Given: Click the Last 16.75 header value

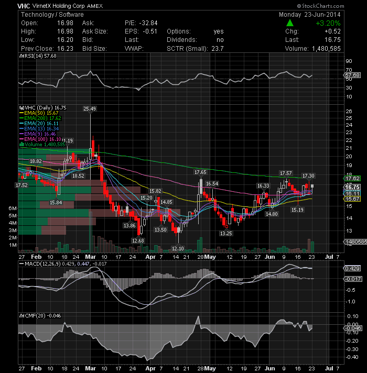Looking at the screenshot, I should [x=332, y=40].
